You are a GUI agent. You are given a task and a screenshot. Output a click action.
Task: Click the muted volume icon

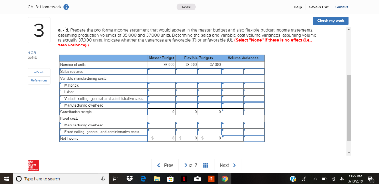pos(342,179)
